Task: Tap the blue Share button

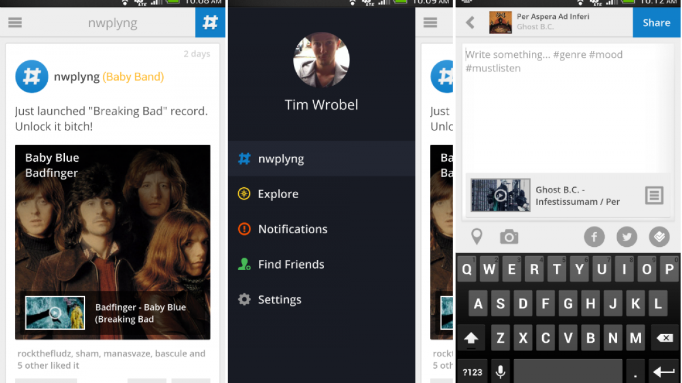Action: 656,23
